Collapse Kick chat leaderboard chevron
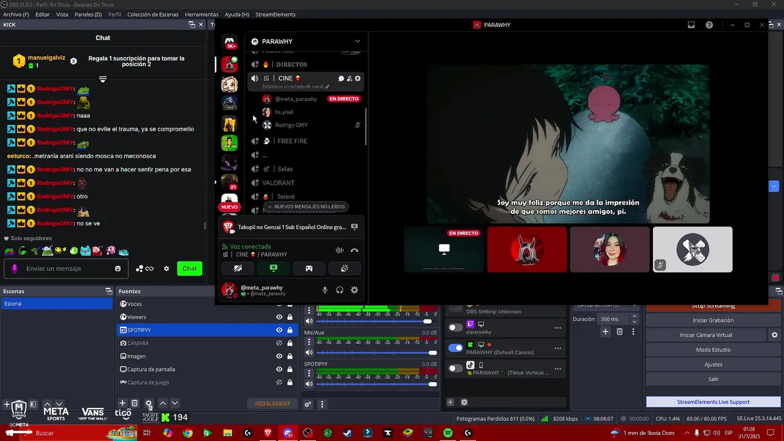 coord(103,80)
